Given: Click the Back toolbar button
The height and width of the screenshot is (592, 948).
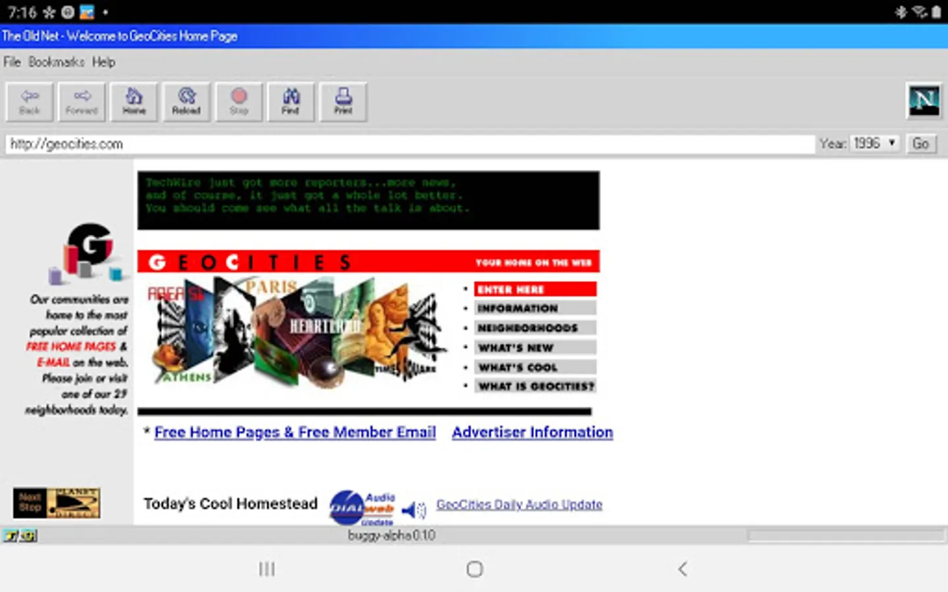Looking at the screenshot, I should [30, 102].
